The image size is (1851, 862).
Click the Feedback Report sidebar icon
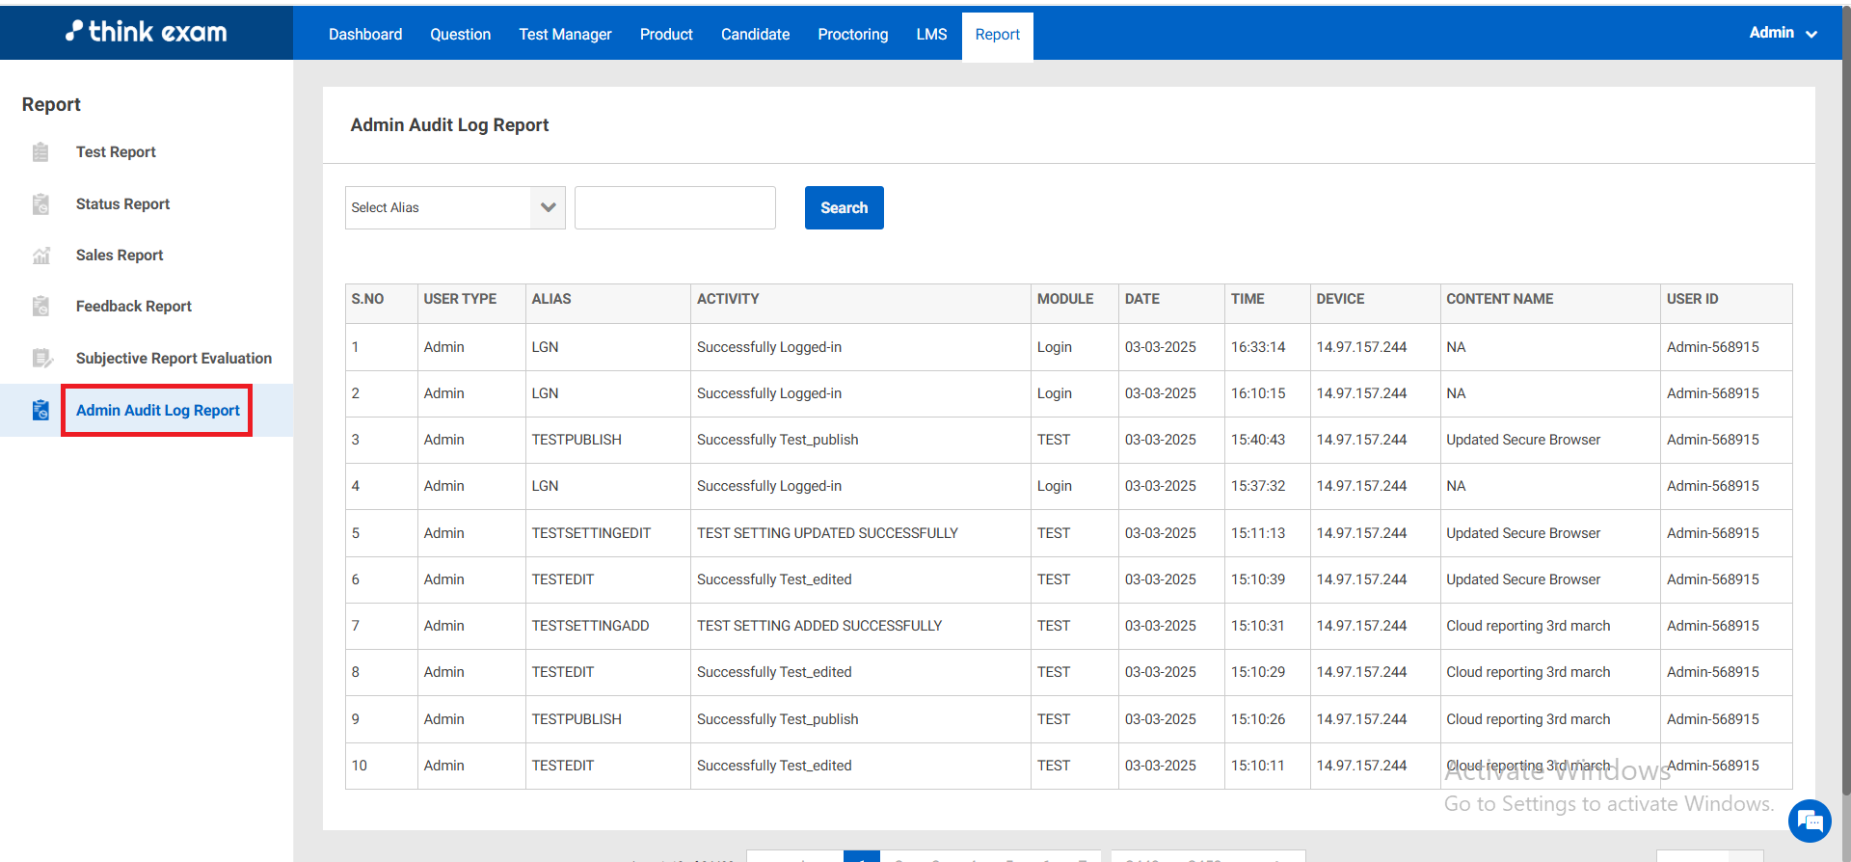40,307
